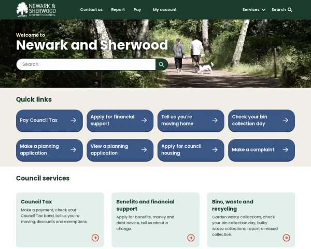This screenshot has height=249, width=311.
Task: Click the arrow on Make a planning application
Action: pos(74,149)
